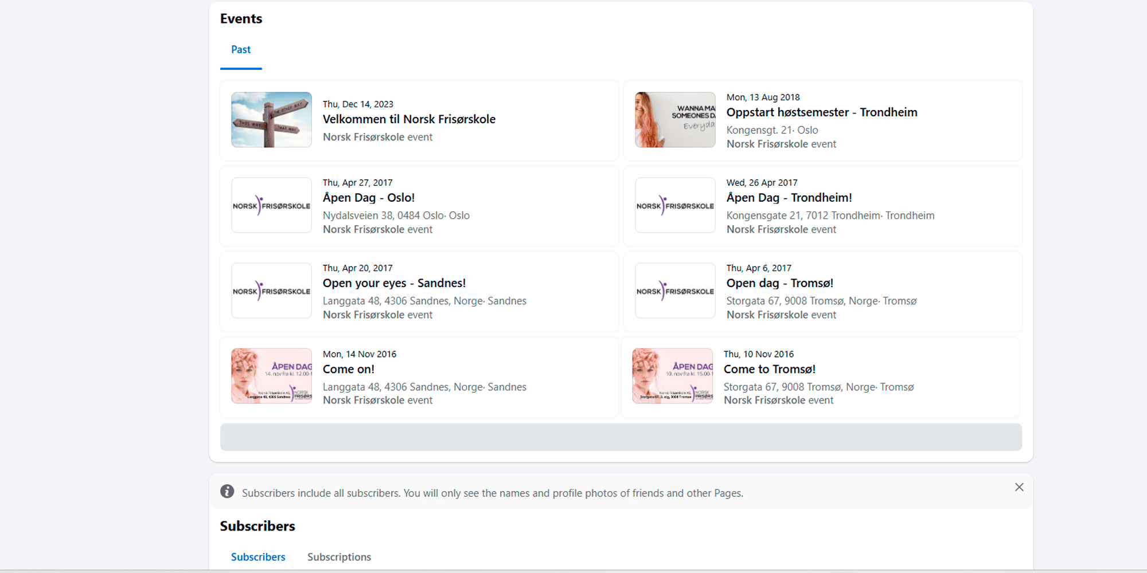Open the Come on! event poster thumbnail
The width and height of the screenshot is (1147, 573).
click(271, 376)
